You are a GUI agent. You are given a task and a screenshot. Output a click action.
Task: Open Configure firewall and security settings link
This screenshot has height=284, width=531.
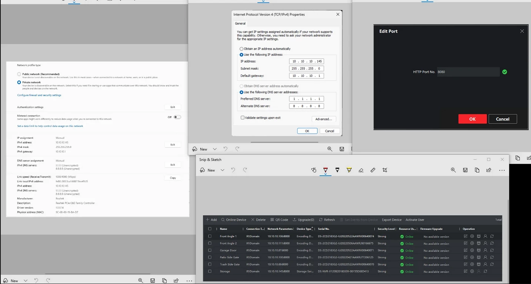[39, 95]
